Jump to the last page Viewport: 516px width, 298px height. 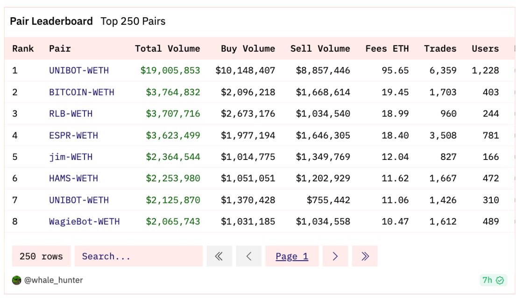(365, 256)
